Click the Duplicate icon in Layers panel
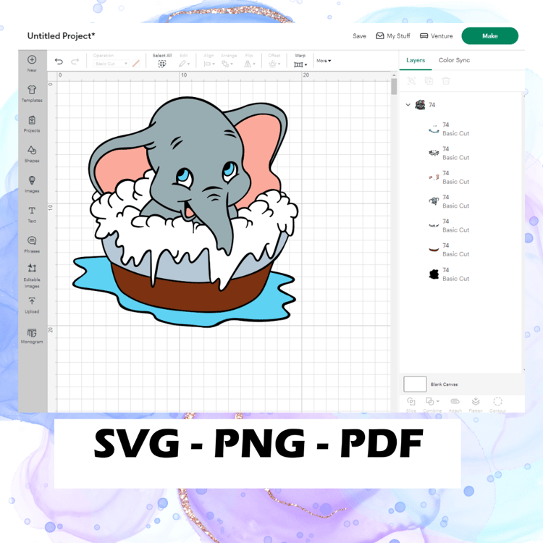This screenshot has height=543, width=543. [x=429, y=80]
